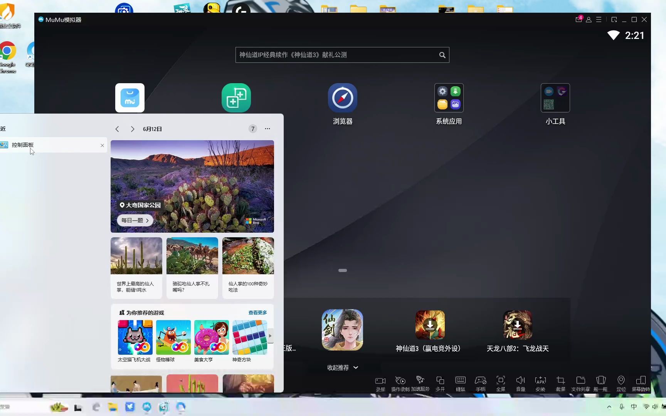Open Google Chrome desktop shortcut

(x=8, y=57)
